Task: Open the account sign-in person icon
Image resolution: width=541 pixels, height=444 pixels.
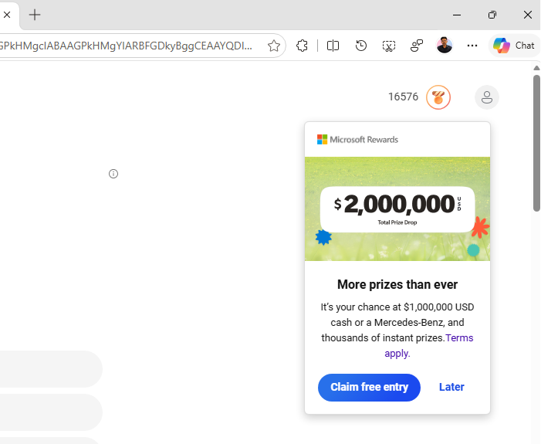Action: coord(487,97)
